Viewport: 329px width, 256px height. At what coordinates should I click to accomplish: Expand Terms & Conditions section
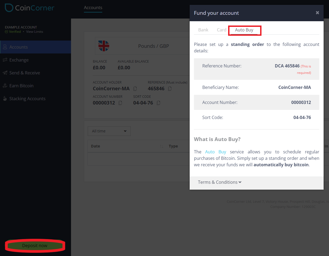coord(220,182)
